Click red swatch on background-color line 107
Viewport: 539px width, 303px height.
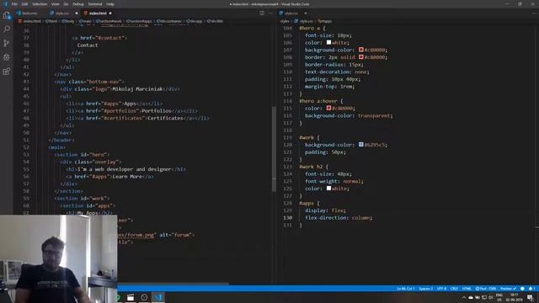tap(361, 50)
